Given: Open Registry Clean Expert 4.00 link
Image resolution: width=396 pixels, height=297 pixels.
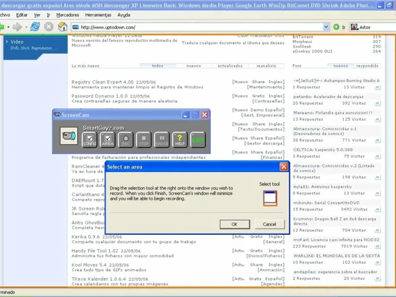Looking at the screenshot, I should (102, 82).
